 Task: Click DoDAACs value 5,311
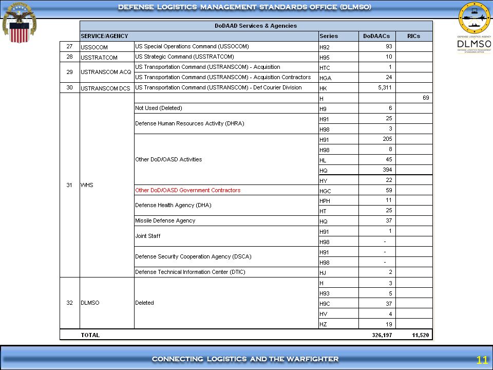pos(385,87)
